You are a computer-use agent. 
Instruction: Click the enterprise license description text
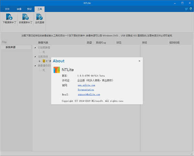coord(95,80)
